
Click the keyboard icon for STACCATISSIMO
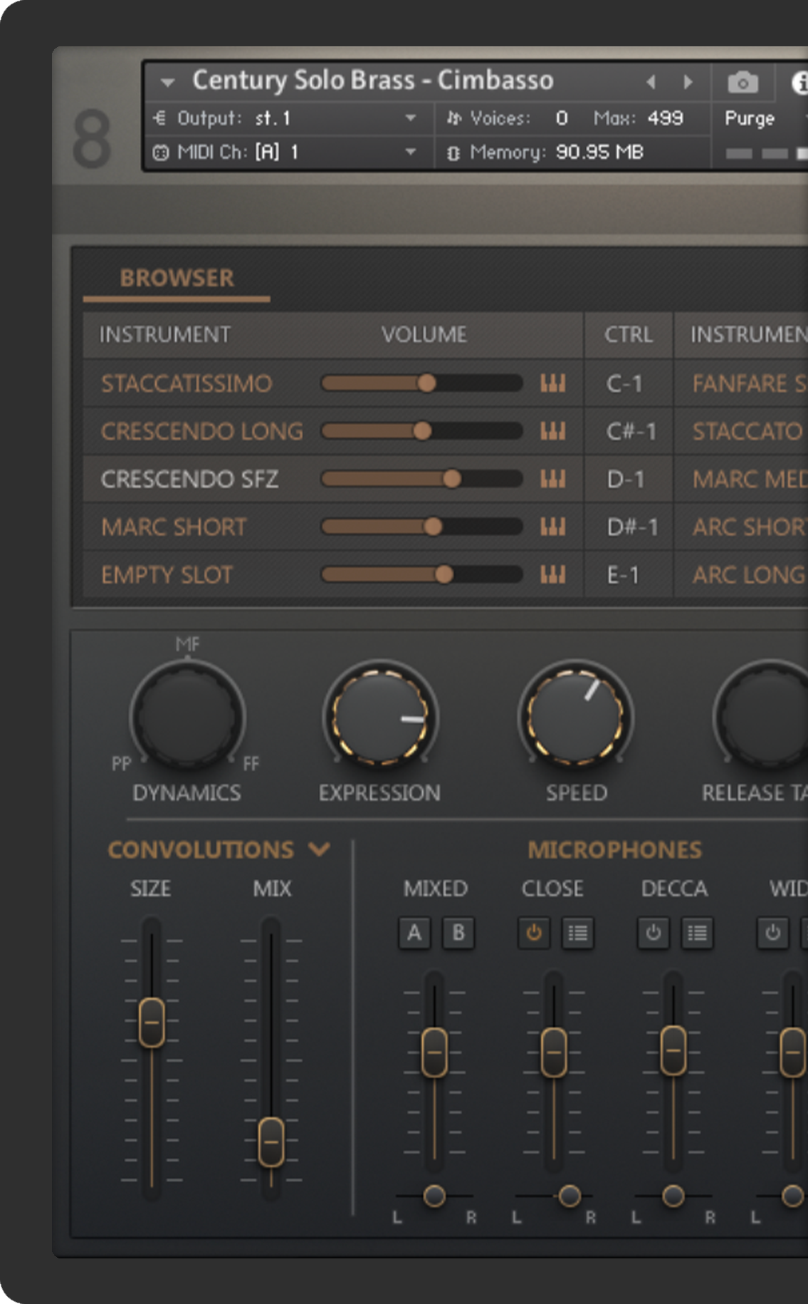(x=552, y=383)
